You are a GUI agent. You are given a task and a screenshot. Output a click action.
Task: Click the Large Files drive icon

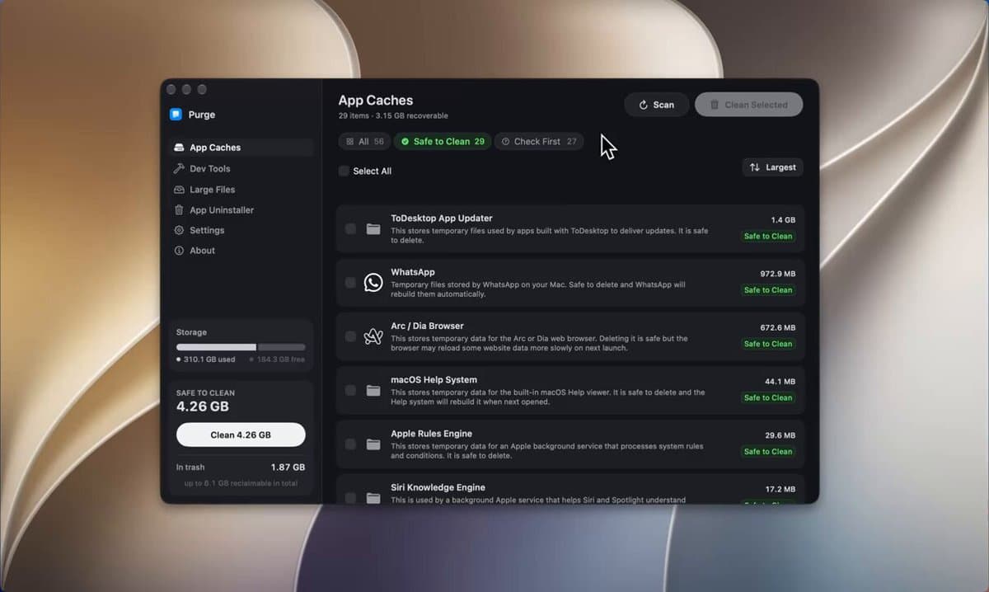(x=179, y=189)
